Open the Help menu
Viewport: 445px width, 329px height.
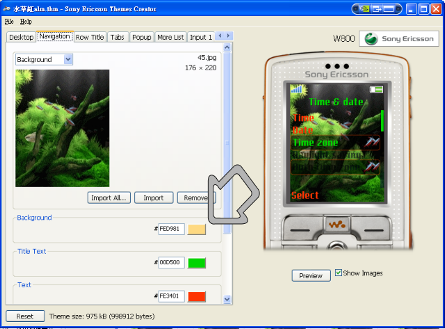(26, 22)
